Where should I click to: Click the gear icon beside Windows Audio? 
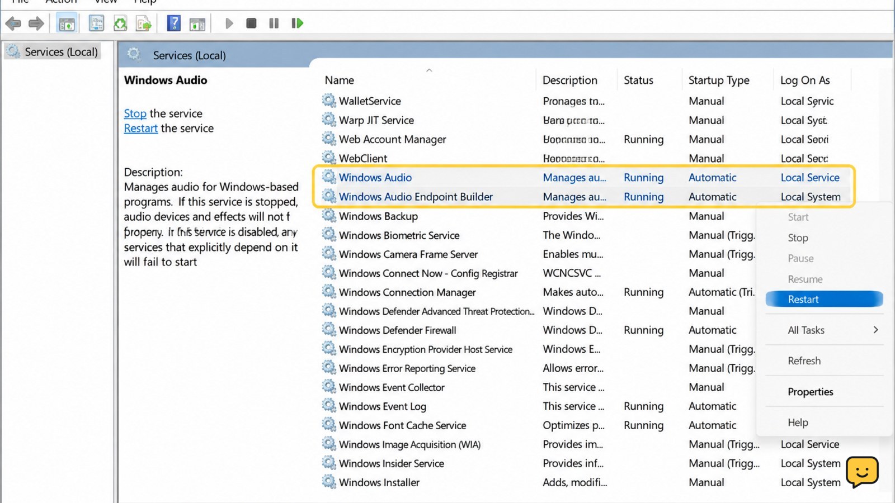pyautogui.click(x=329, y=177)
